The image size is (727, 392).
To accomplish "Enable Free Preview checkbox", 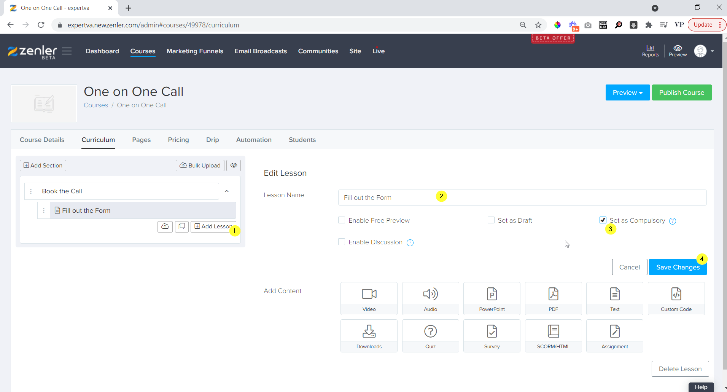I will [342, 220].
